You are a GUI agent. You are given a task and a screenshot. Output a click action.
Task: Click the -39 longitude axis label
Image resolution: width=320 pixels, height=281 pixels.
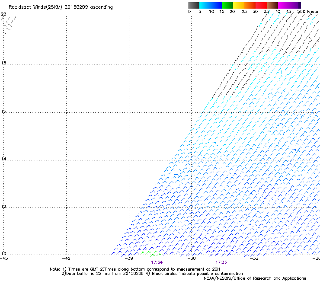pyautogui.click(x=129, y=259)
